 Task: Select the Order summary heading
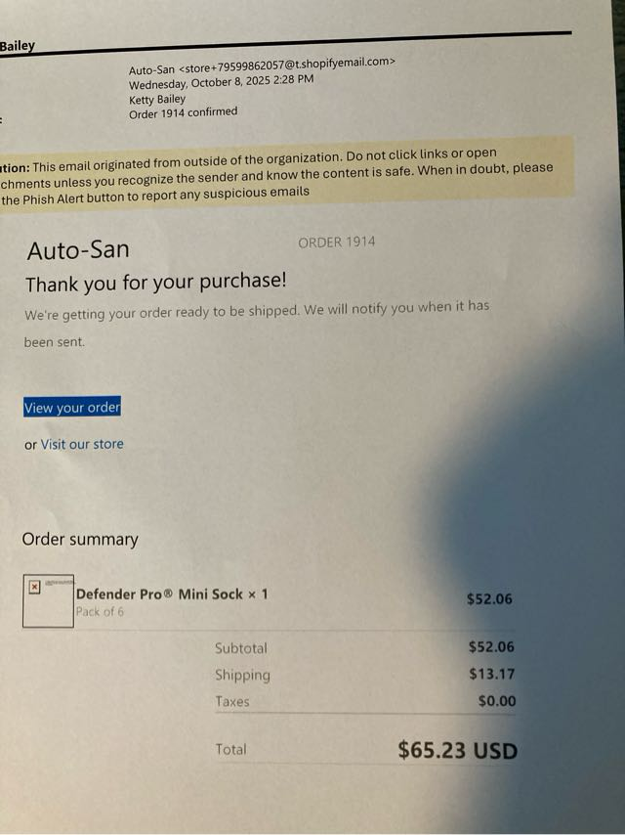click(80, 540)
